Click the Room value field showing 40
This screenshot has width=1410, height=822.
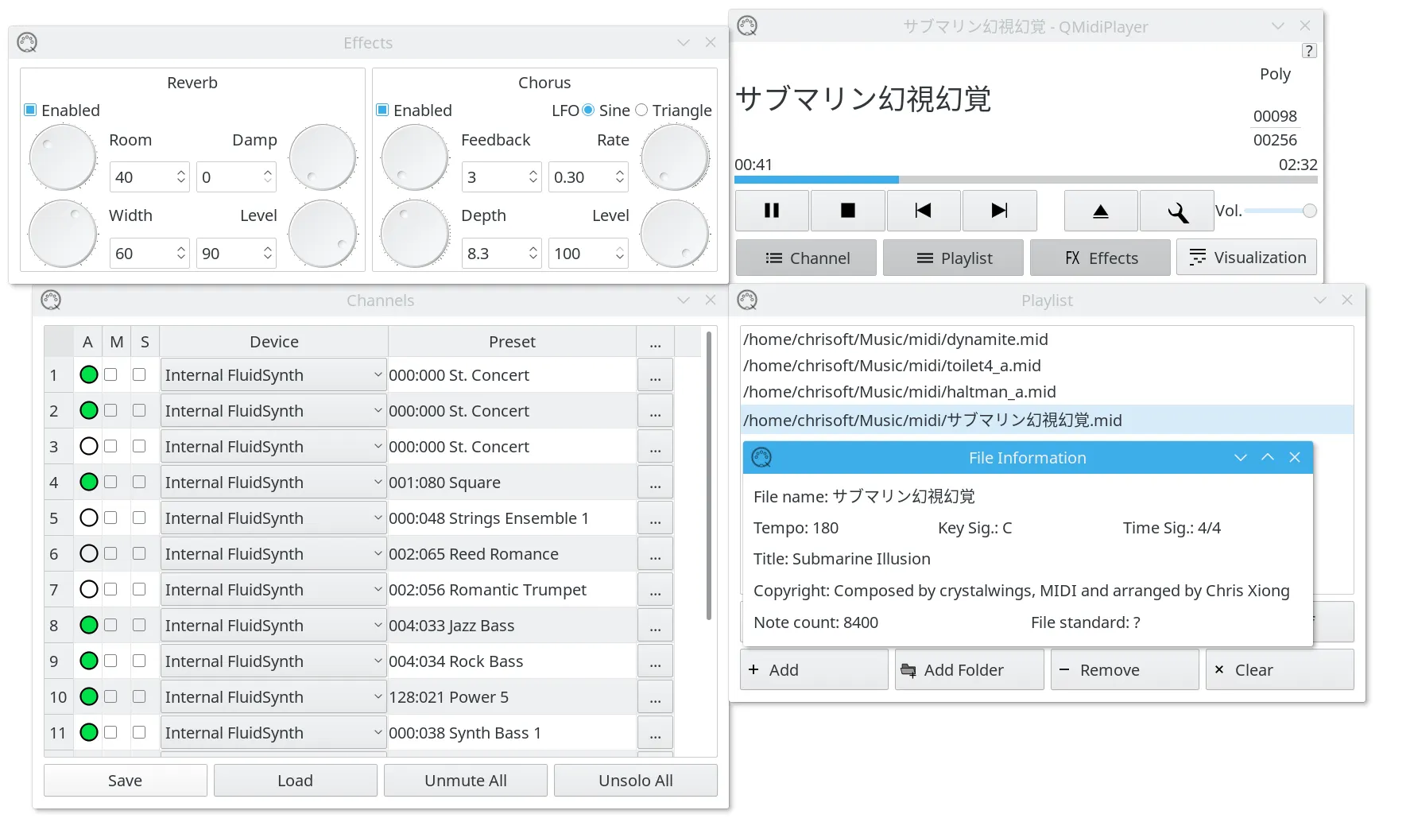(149, 177)
